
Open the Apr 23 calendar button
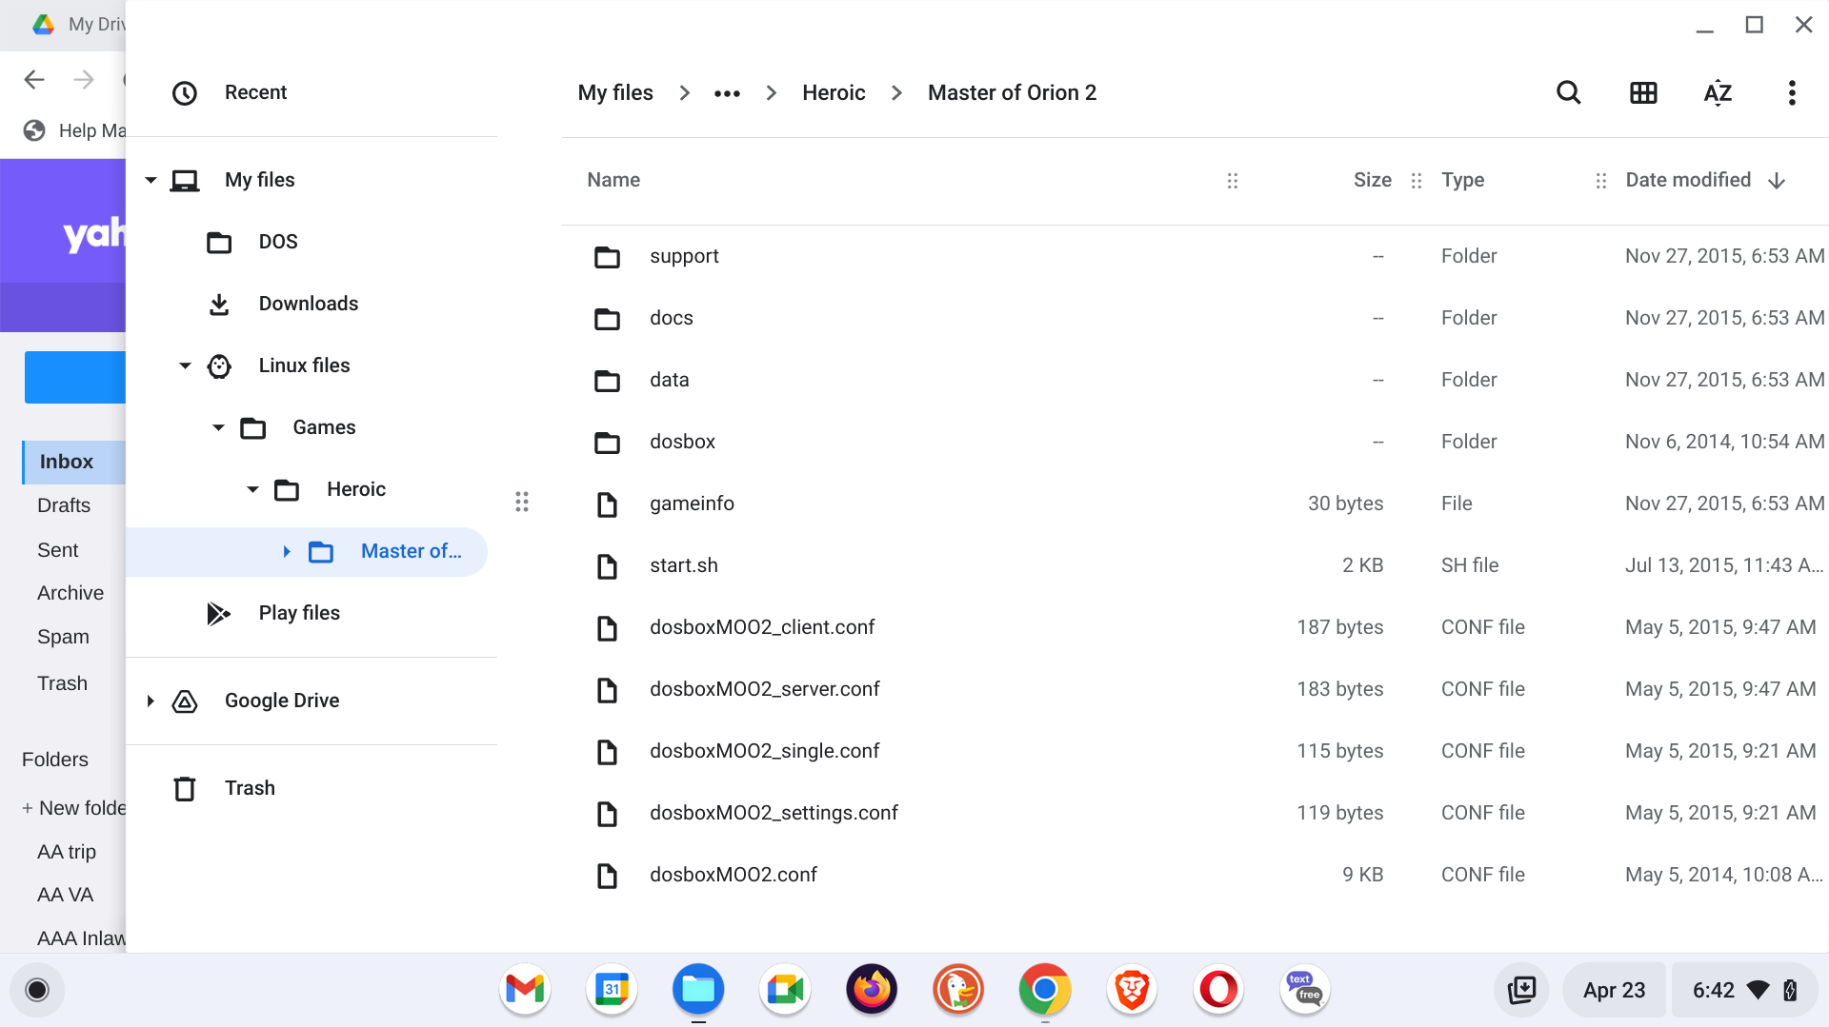tap(1614, 990)
